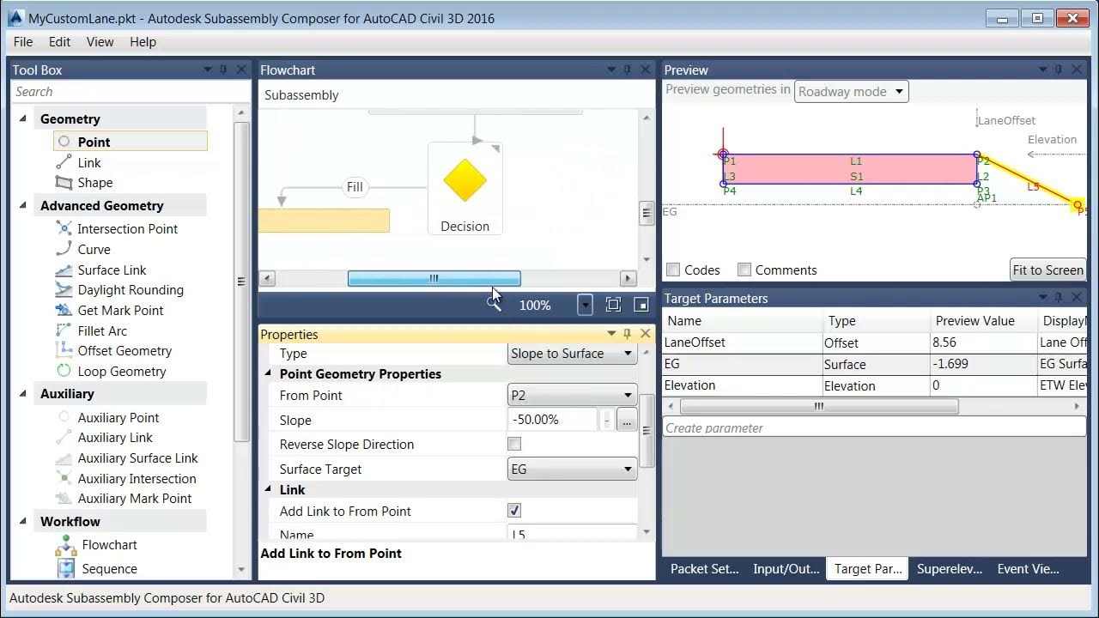Choose the Auxiliary Surface Link icon
Viewport: 1099px width, 618px height.
coord(64,457)
